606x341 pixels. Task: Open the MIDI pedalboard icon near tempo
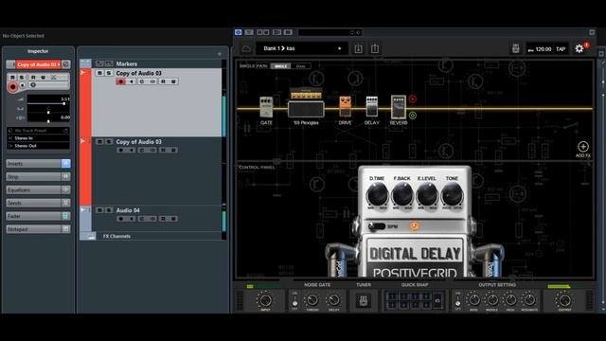pyautogui.click(x=515, y=48)
